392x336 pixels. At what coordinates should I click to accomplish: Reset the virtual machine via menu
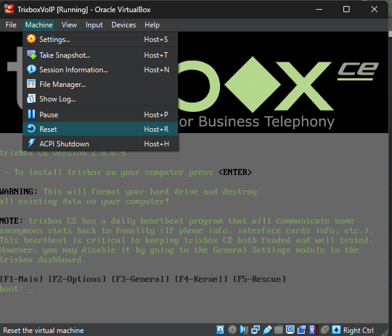100,129
